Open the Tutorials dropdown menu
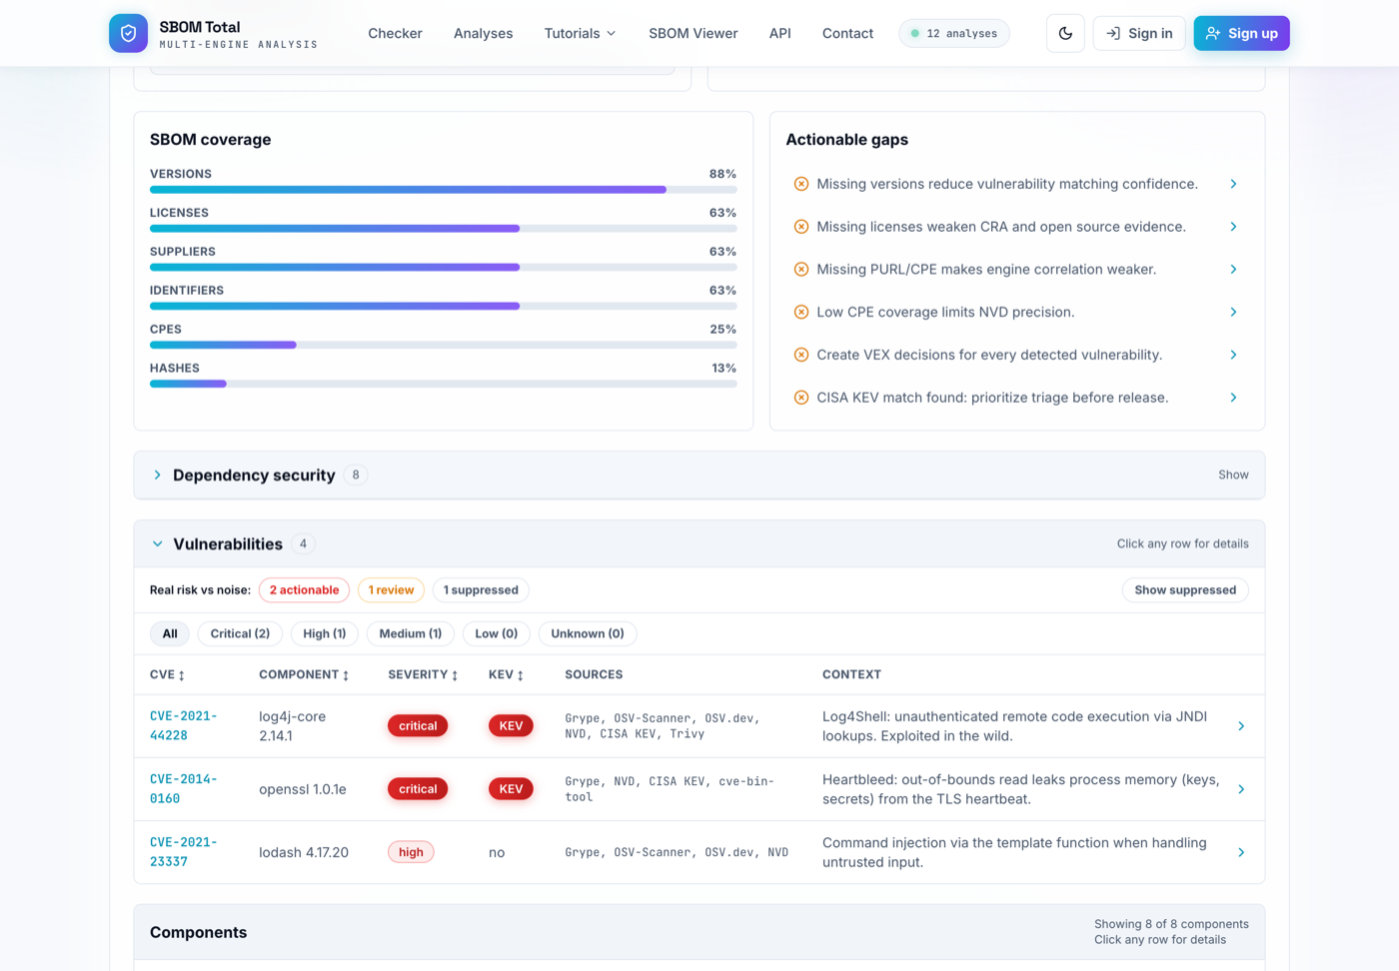The image size is (1399, 971). (x=580, y=33)
